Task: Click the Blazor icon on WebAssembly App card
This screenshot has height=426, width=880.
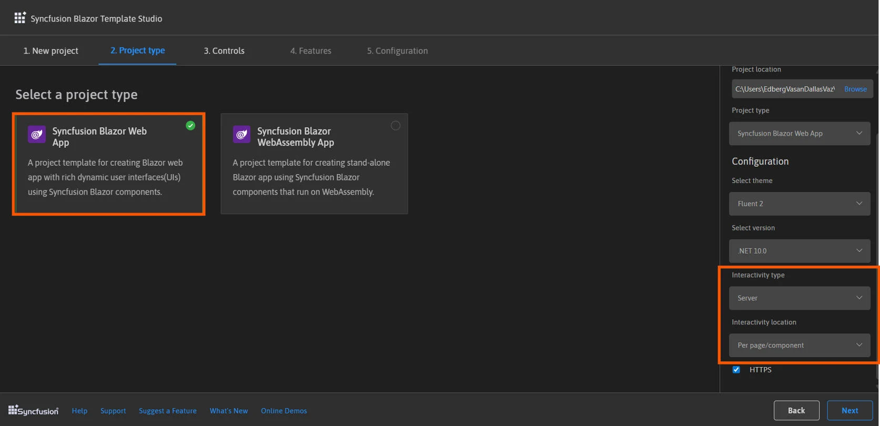Action: click(241, 135)
